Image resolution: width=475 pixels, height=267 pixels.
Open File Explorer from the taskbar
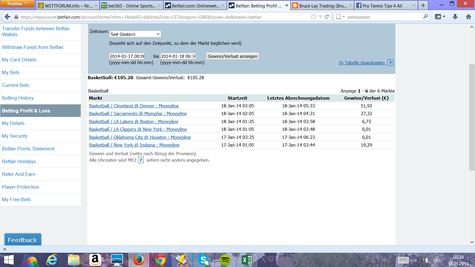(x=74, y=260)
